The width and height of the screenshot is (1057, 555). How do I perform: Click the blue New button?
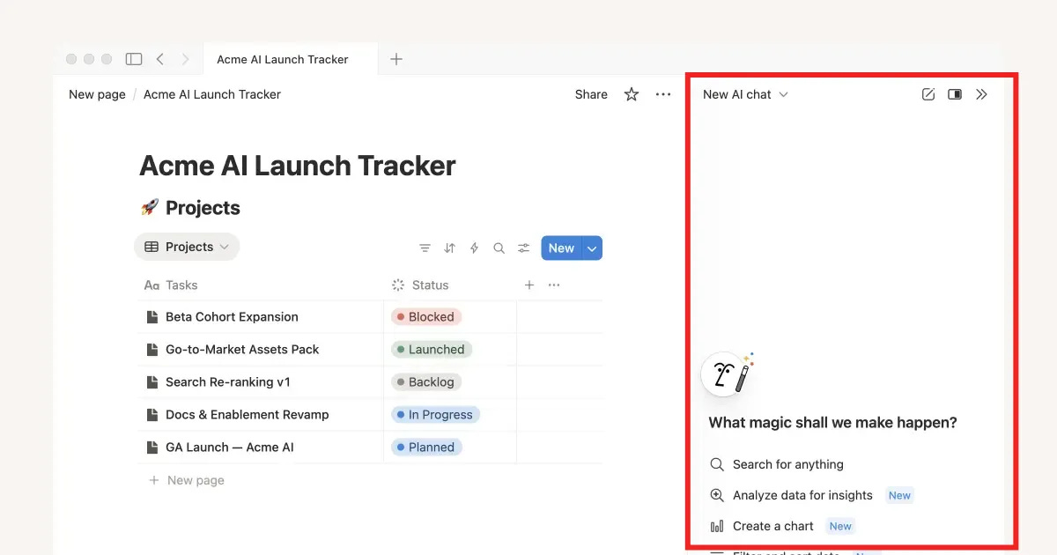[x=562, y=248]
